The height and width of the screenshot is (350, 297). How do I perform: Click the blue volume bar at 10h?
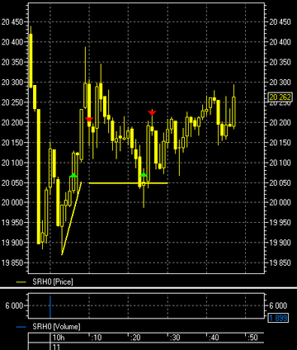(50, 307)
